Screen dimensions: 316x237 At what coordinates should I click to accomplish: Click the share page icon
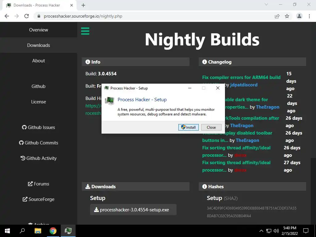click(x=277, y=16)
